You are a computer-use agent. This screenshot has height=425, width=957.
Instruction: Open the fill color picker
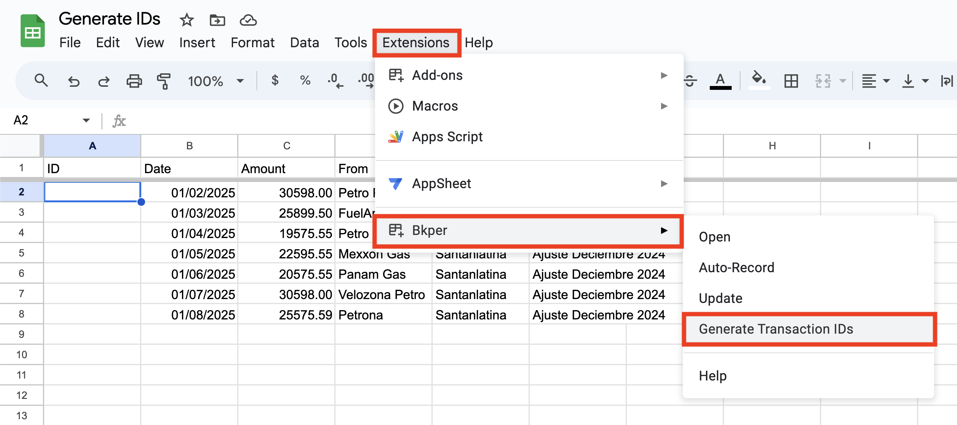click(759, 81)
